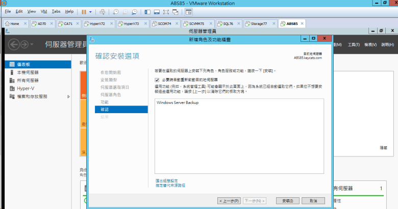The width and height of the screenshot is (398, 209).
Task: Select Windows Server Backup in confirmation list
Action: [x=178, y=103]
